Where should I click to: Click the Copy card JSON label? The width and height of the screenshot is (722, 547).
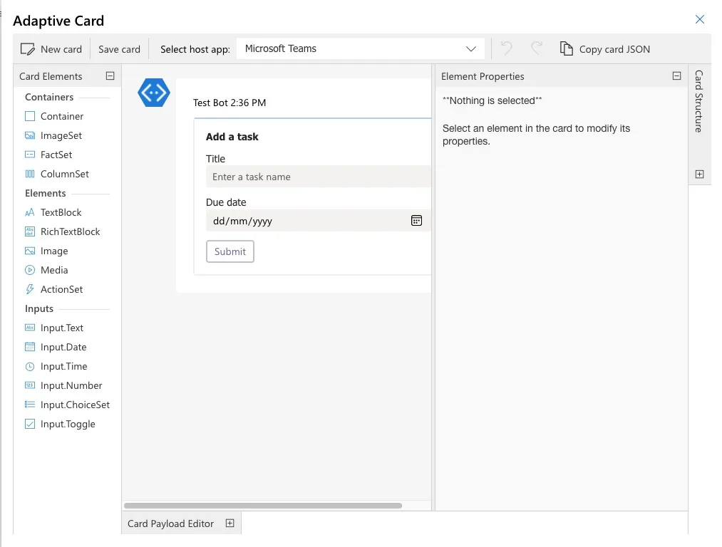[614, 49]
